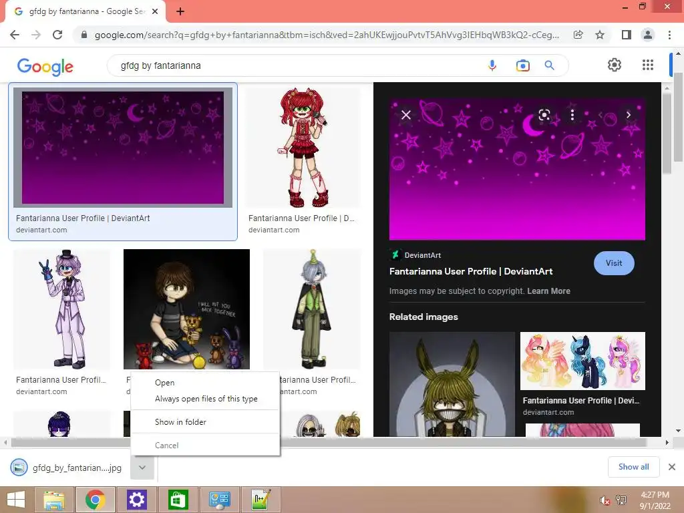
Task: Click the padlock site info icon
Action: [x=84, y=35]
